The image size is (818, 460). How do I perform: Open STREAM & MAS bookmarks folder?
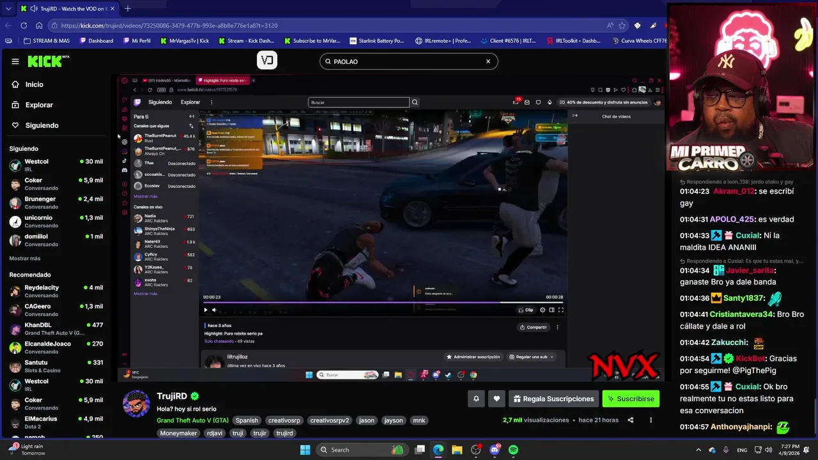coord(47,41)
